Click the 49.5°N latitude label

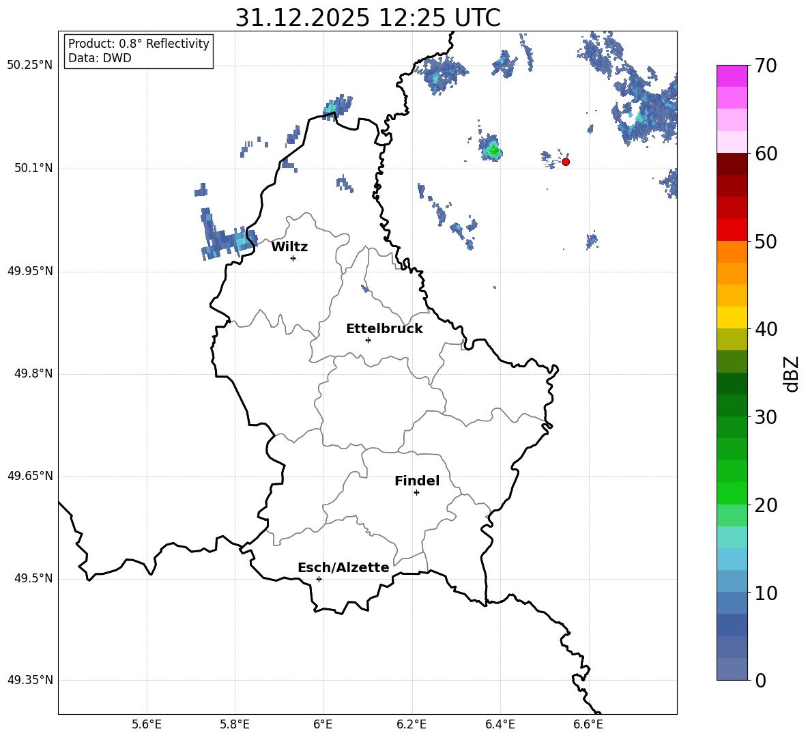[x=33, y=578]
